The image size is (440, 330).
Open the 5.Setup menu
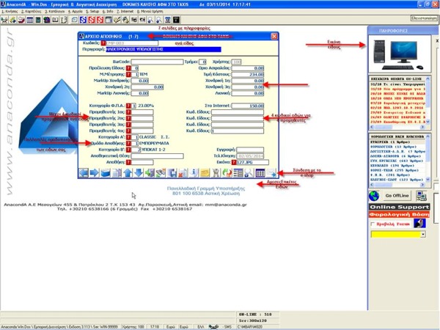[92, 12]
